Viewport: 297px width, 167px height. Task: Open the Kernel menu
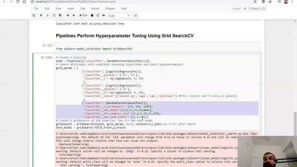click(x=95, y=8)
